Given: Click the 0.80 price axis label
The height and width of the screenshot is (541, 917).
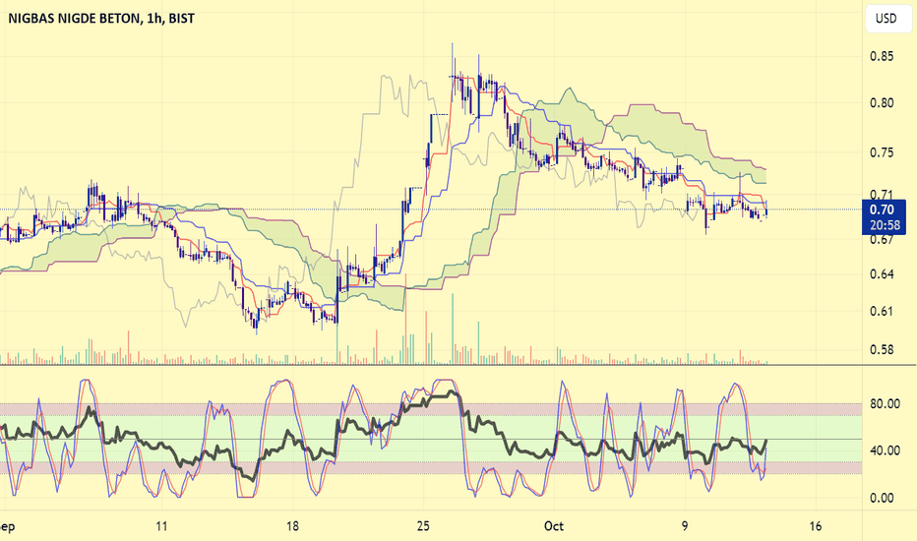Looking at the screenshot, I should coord(882,103).
